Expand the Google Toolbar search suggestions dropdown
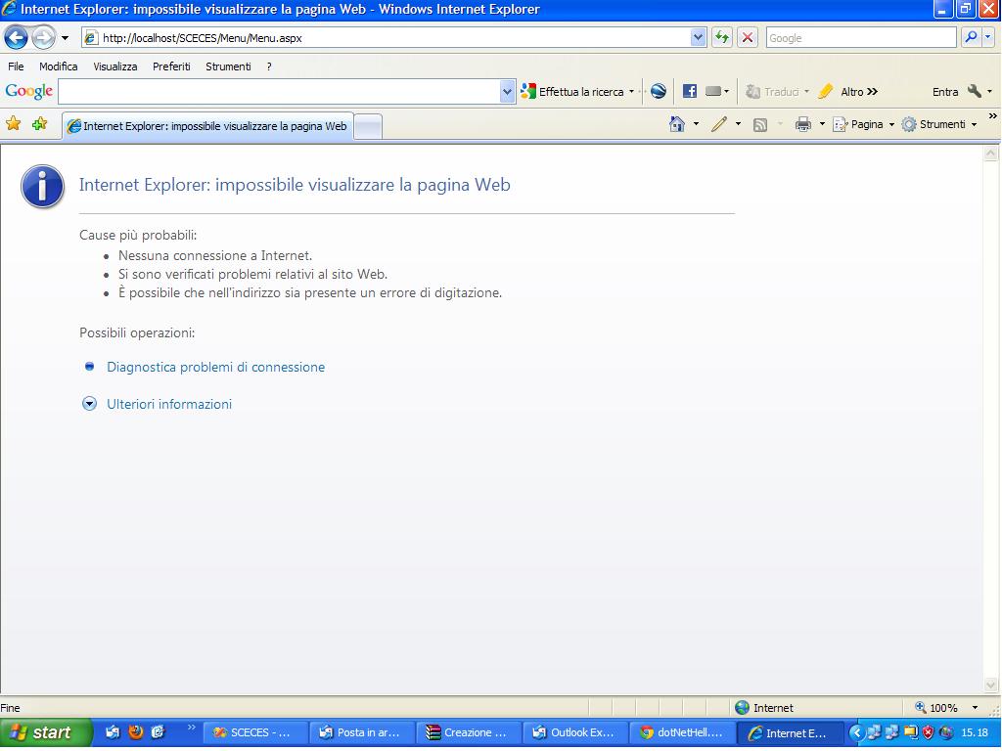 pyautogui.click(x=508, y=91)
